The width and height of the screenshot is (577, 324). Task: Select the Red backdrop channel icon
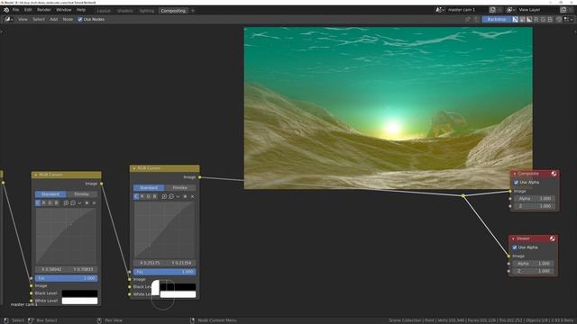pyautogui.click(x=536, y=19)
